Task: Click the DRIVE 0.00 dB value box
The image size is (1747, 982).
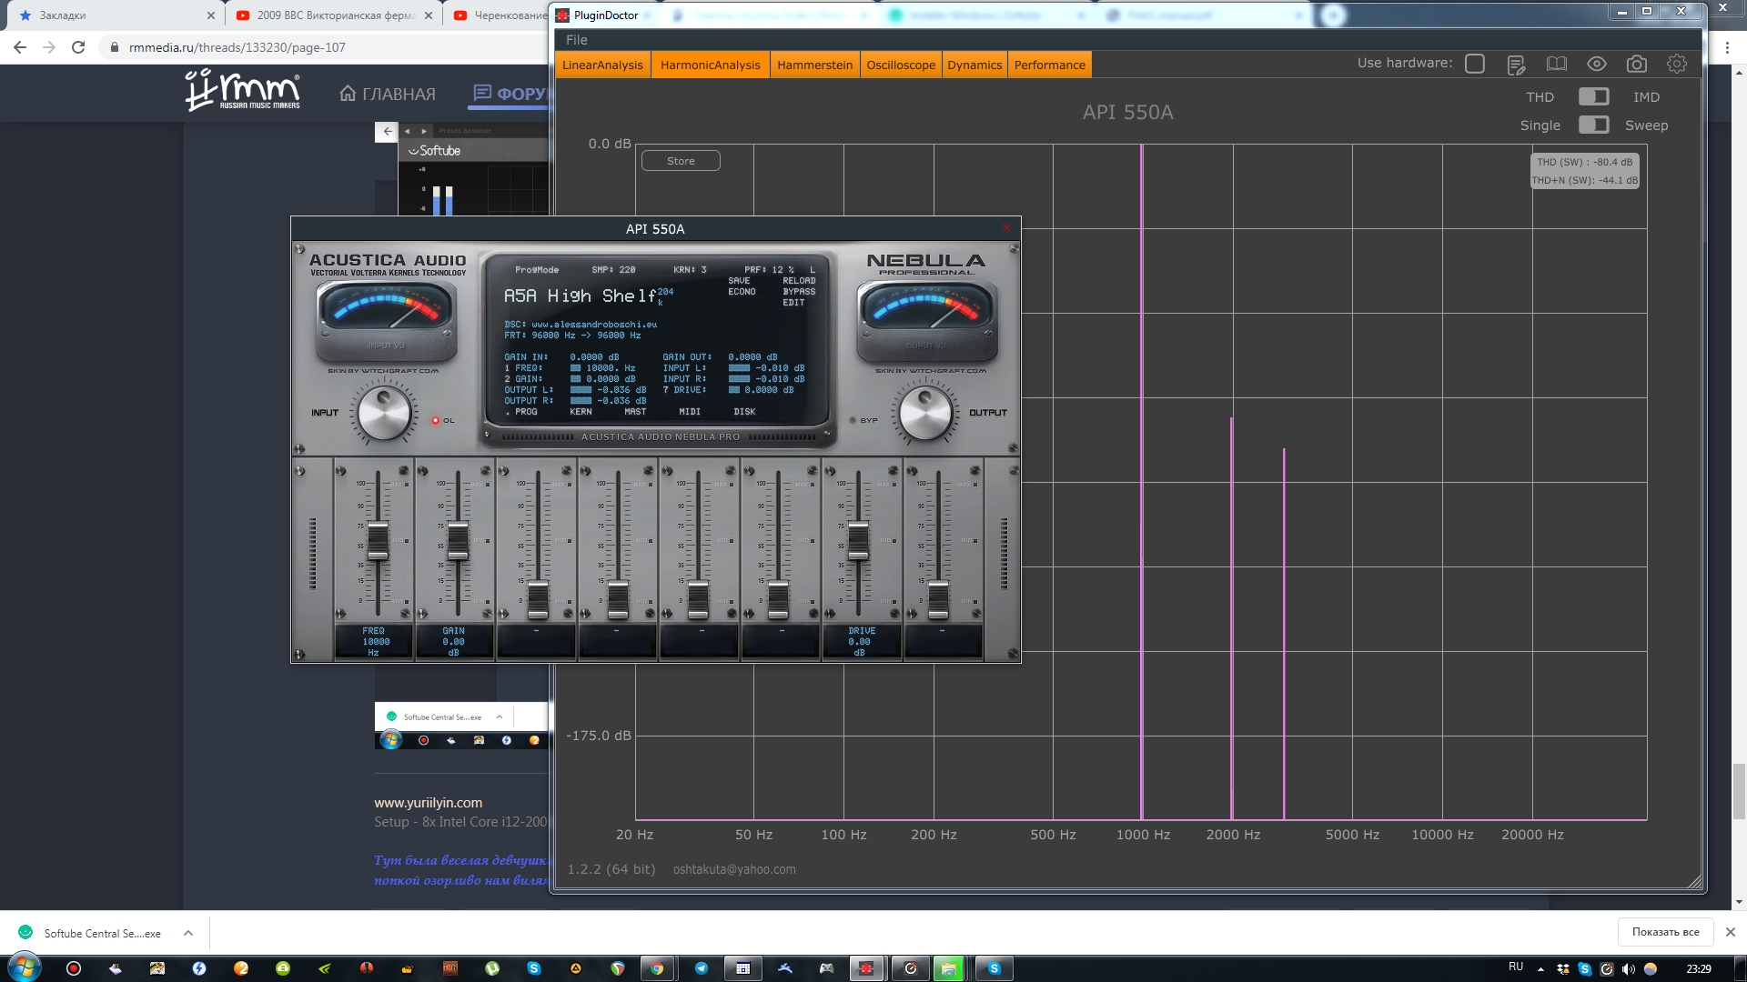Action: coord(860,641)
